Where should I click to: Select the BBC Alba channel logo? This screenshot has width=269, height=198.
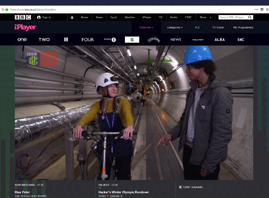click(x=220, y=40)
